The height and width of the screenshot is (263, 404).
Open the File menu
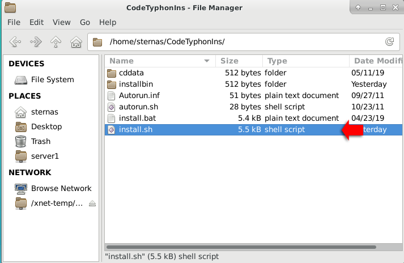pos(14,23)
